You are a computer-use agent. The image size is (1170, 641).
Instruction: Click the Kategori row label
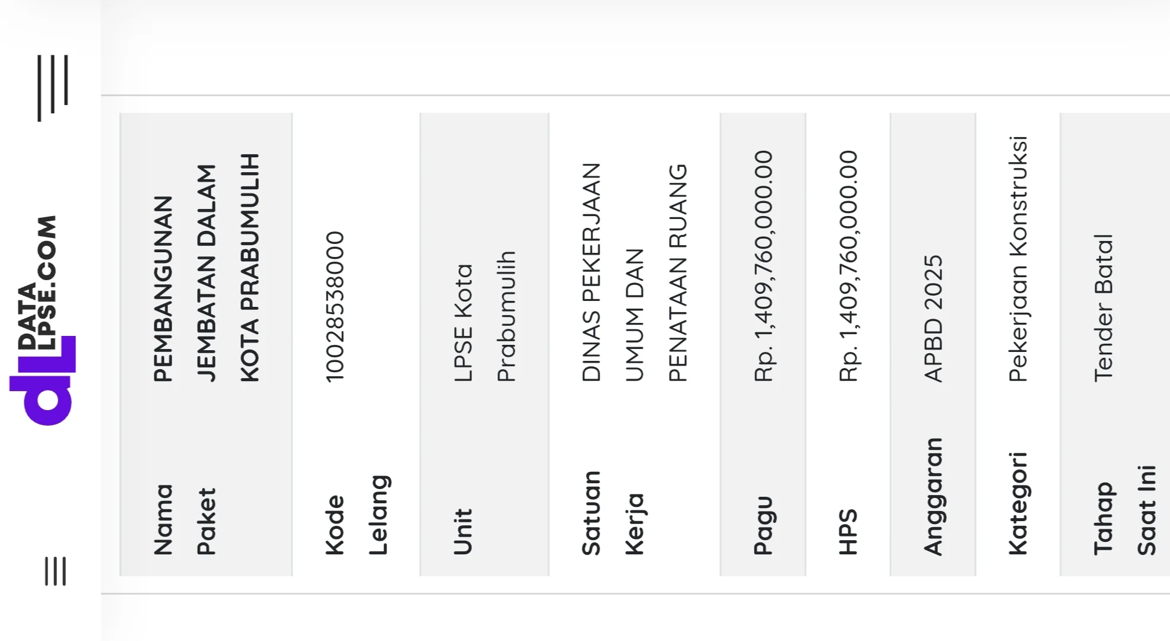click(1018, 503)
